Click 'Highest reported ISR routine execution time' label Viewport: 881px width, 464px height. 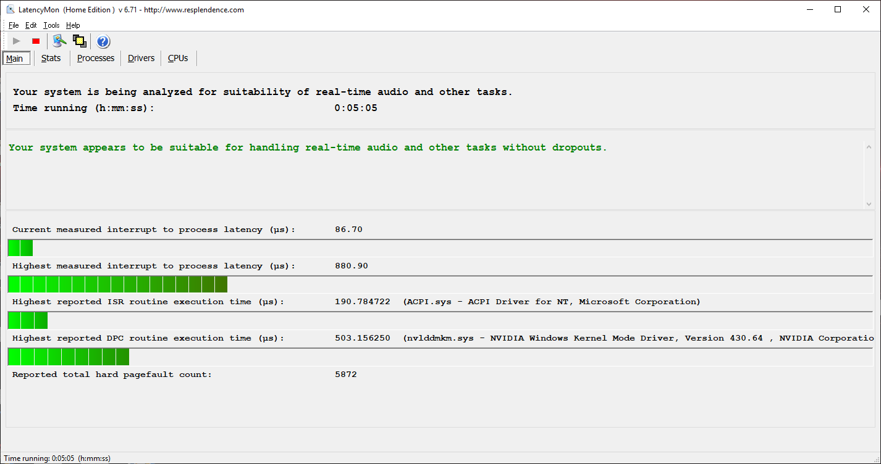[x=148, y=302]
